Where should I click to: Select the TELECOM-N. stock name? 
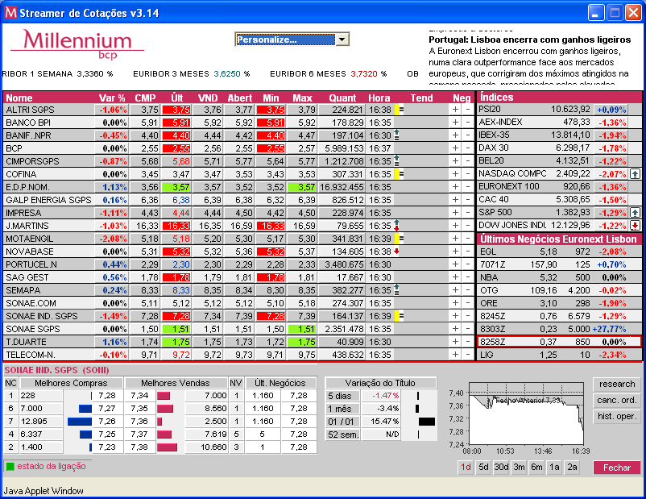pos(31,355)
